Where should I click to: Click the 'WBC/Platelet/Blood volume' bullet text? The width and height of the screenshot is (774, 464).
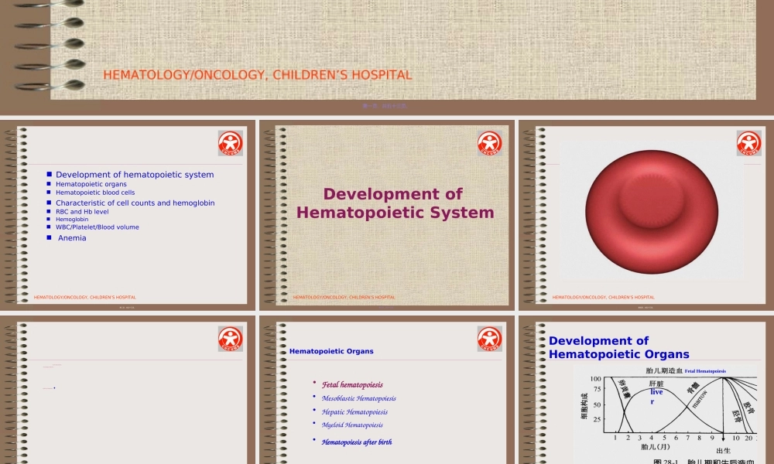tap(98, 227)
